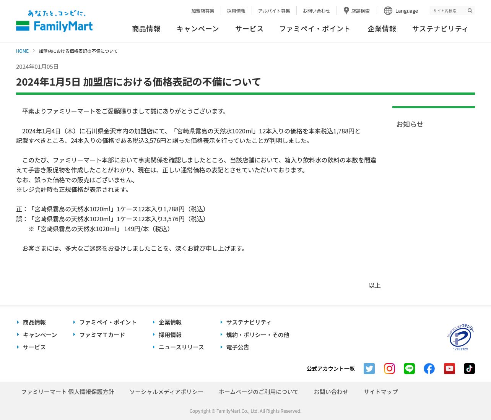The width and height of the screenshot is (491, 420).
Task: Click the store search map pin icon
Action: pos(346,11)
